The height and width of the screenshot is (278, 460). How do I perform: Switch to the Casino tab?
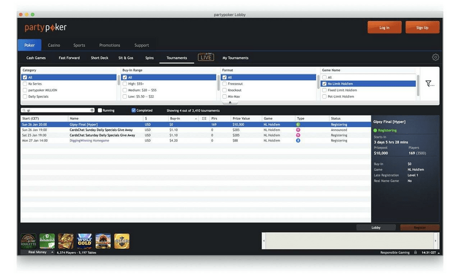tap(54, 45)
